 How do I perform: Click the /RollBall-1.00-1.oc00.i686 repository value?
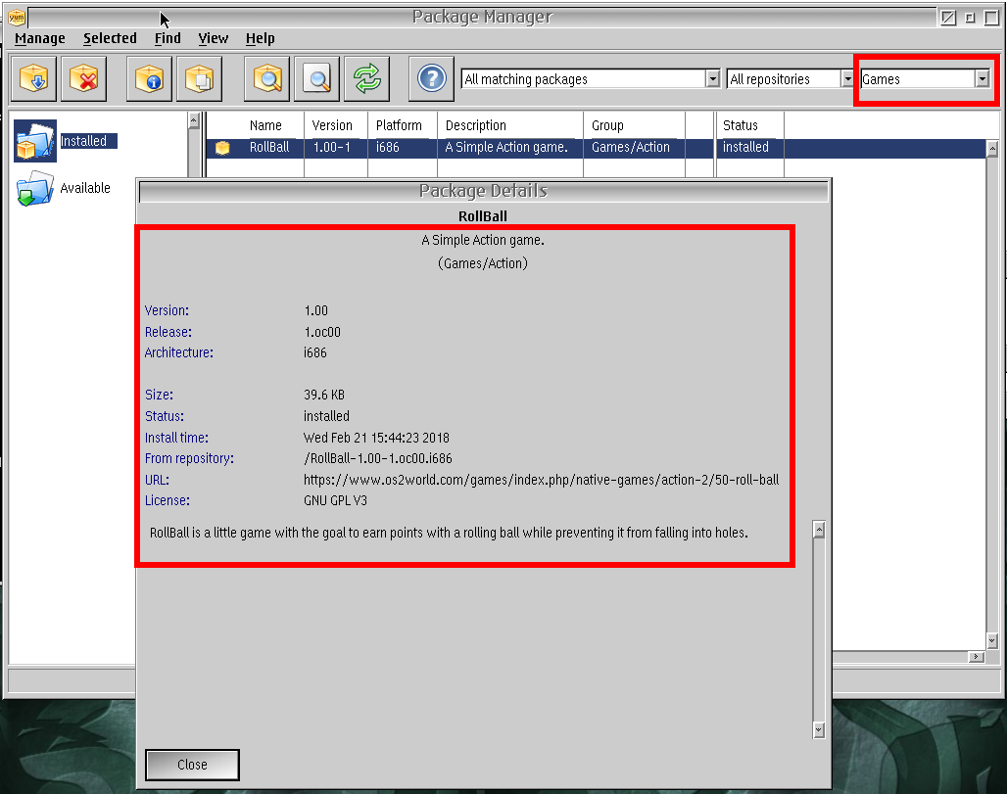(x=378, y=459)
